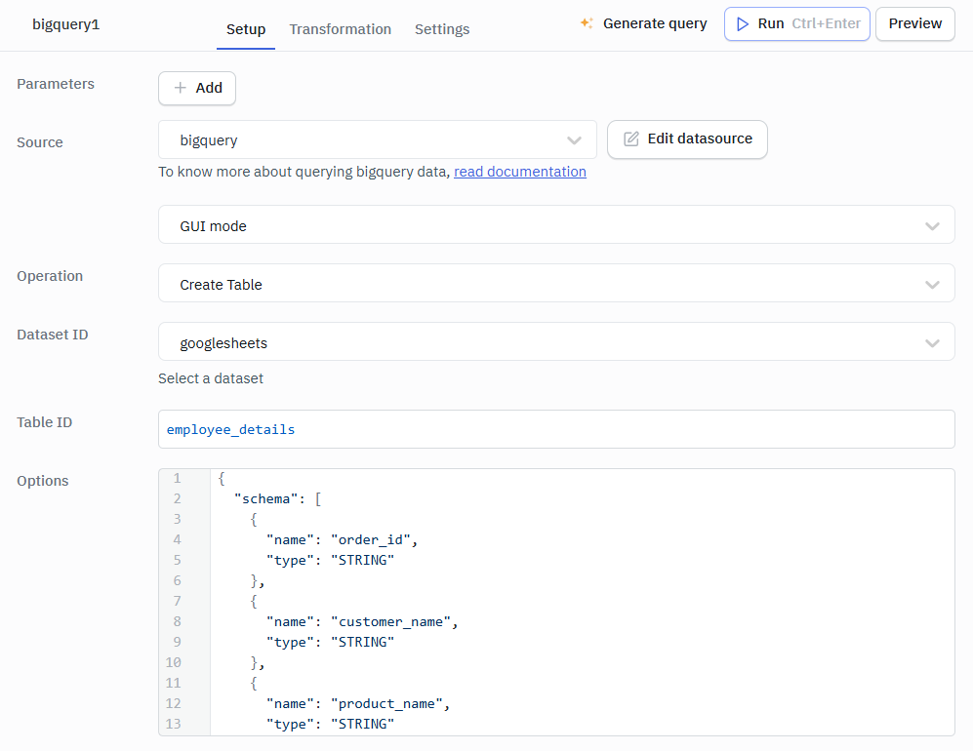Image resolution: width=973 pixels, height=751 pixels.
Task: Click the Operation label
Action: point(50,276)
